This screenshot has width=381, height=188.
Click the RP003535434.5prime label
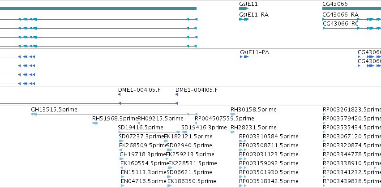pos(351,128)
